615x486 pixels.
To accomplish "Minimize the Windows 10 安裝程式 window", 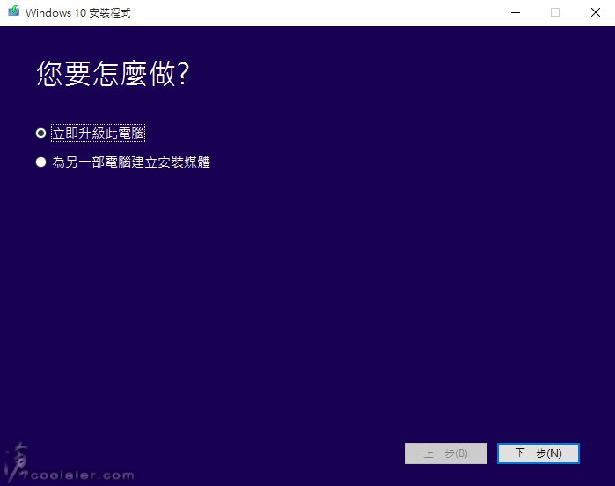I will click(x=515, y=12).
